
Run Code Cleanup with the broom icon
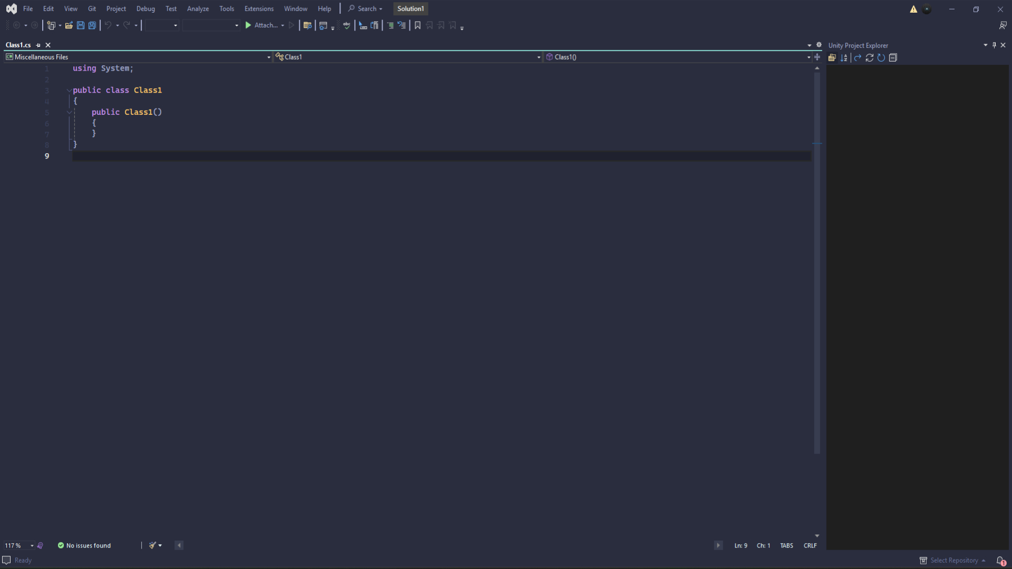tap(153, 545)
